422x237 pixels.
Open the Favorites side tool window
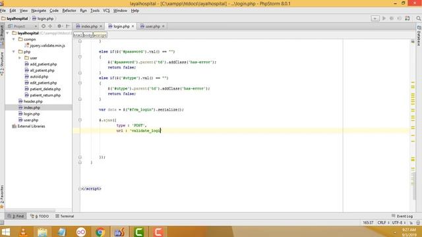2,197
